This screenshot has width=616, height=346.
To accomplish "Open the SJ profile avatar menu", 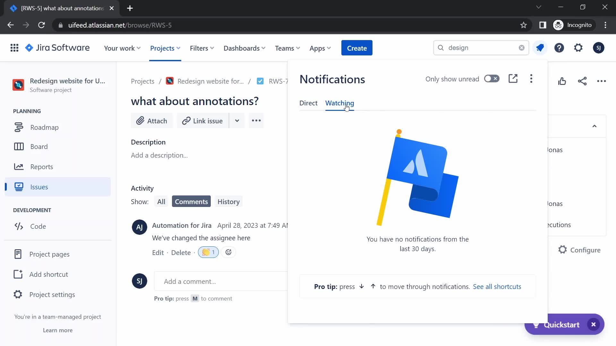I will (x=598, y=48).
